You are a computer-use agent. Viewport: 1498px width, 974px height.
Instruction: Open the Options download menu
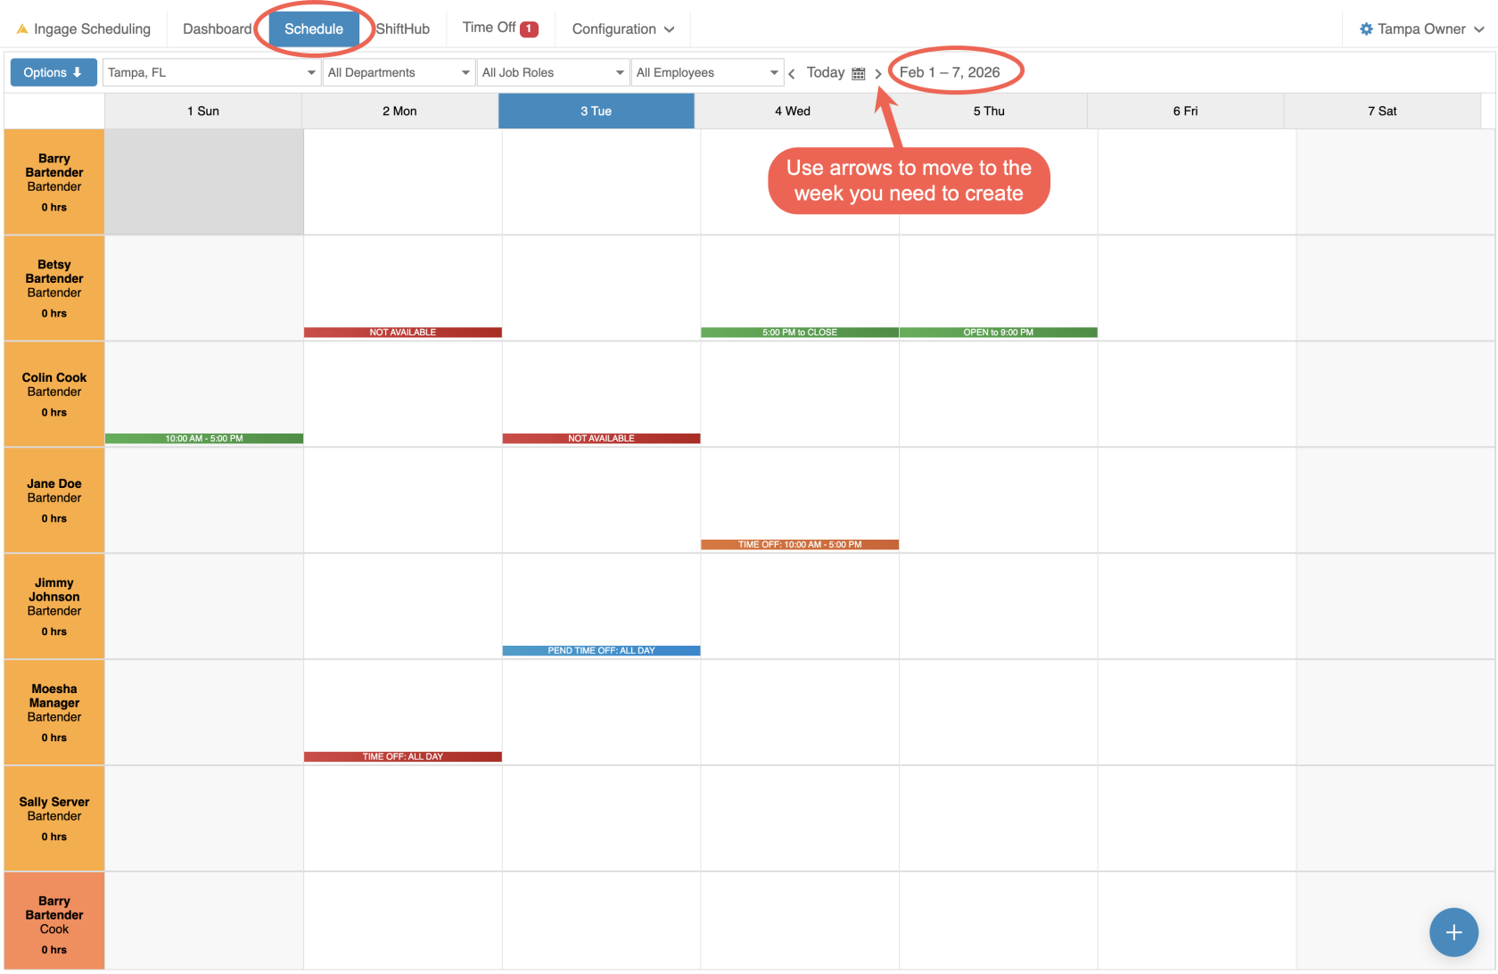[53, 72]
